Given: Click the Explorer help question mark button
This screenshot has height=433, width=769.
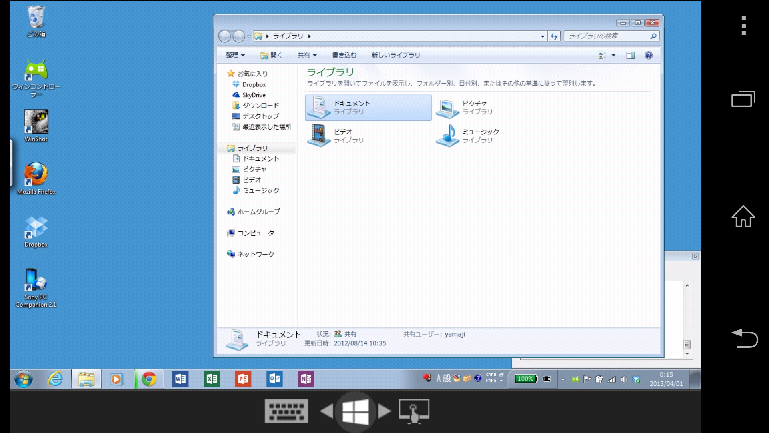Looking at the screenshot, I should tap(649, 55).
